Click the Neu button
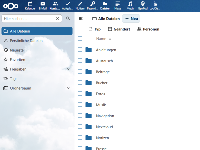The height and width of the screenshot is (150, 200). tap(131, 19)
